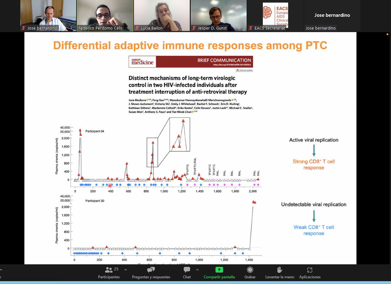Expand the Participantes options caret
This screenshot has width=391, height=284.
coord(125,270)
